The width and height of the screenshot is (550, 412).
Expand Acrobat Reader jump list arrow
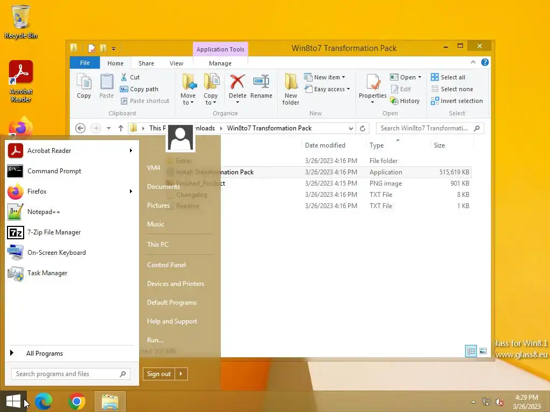[131, 151]
